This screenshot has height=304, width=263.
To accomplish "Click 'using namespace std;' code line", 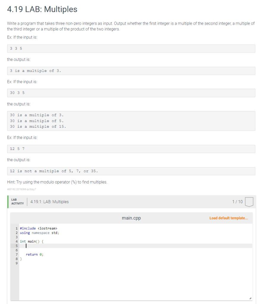I will [39, 233].
